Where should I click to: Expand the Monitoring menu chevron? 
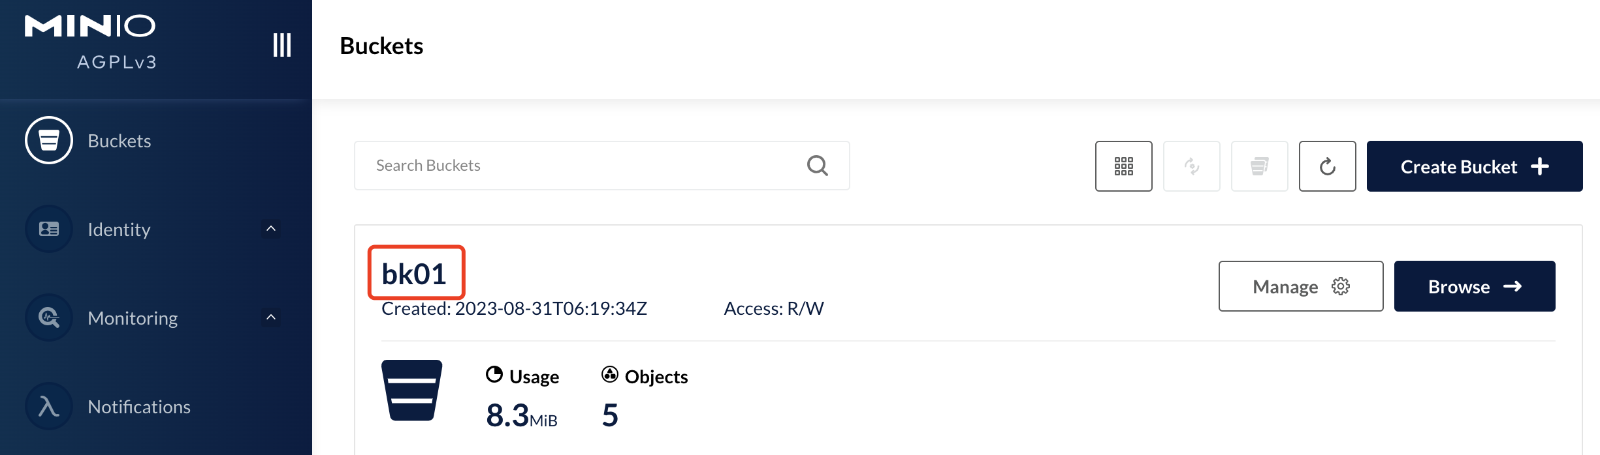pyautogui.click(x=271, y=317)
